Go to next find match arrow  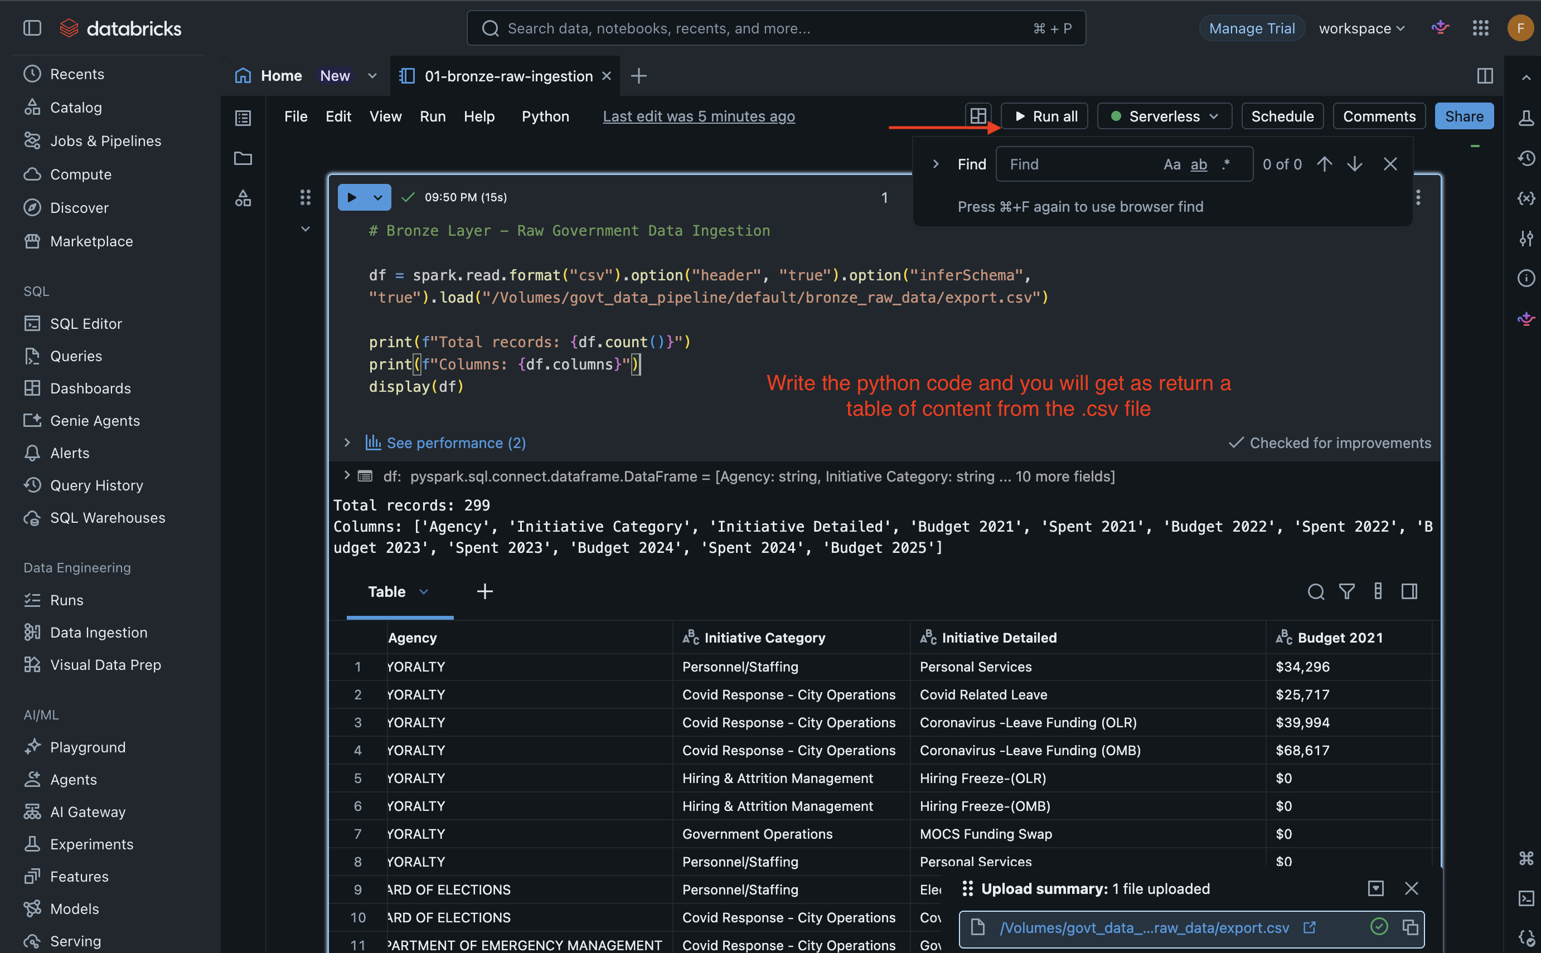(x=1355, y=164)
